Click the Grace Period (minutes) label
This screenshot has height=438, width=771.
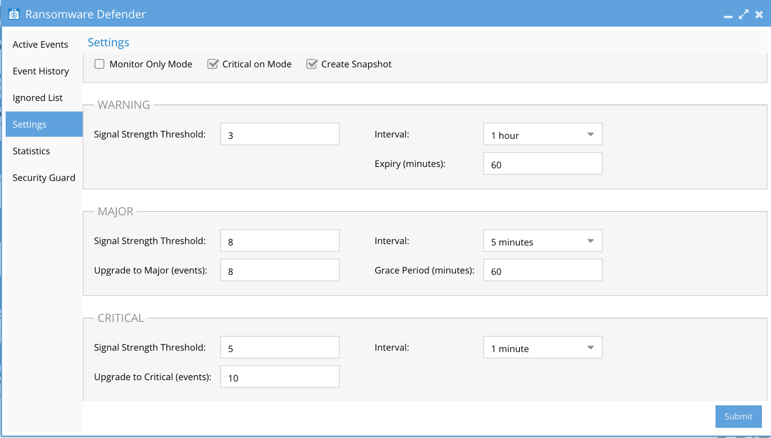424,270
